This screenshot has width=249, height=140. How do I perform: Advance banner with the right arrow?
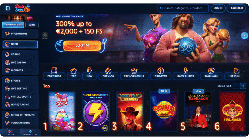[244, 35]
